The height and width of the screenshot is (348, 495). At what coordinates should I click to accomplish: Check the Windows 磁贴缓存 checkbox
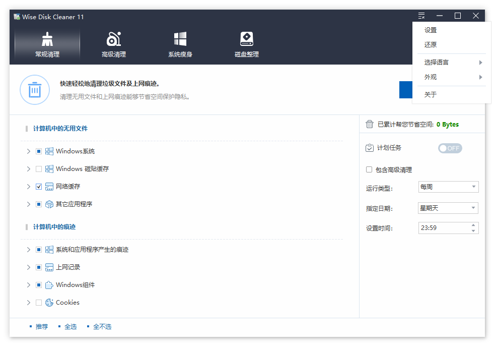click(39, 169)
